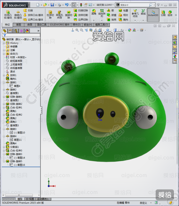Choose the 筋 rib tool
Image resolution: width=179 pixels, height=206 pixels.
click(110, 11)
